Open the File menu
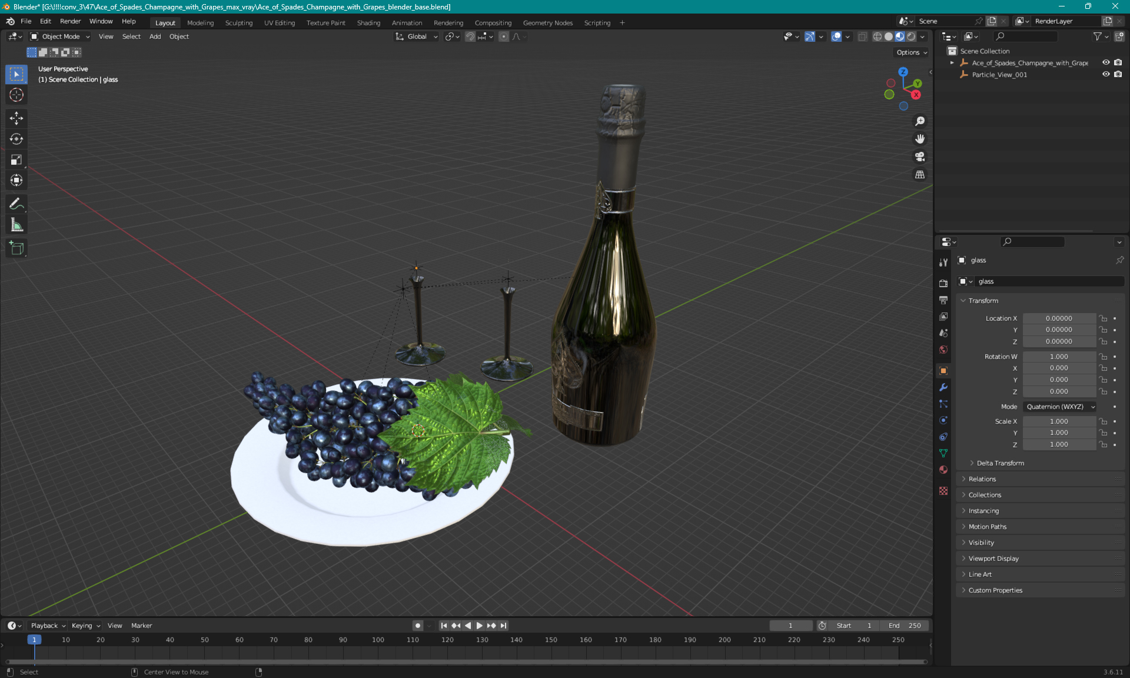Image resolution: width=1130 pixels, height=678 pixels. tap(26, 21)
